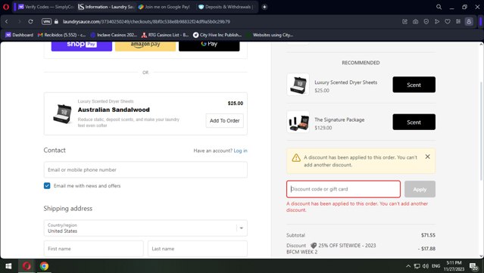Open Easy Setup settings icon
This screenshot has height=273, width=484.
tap(458, 22)
